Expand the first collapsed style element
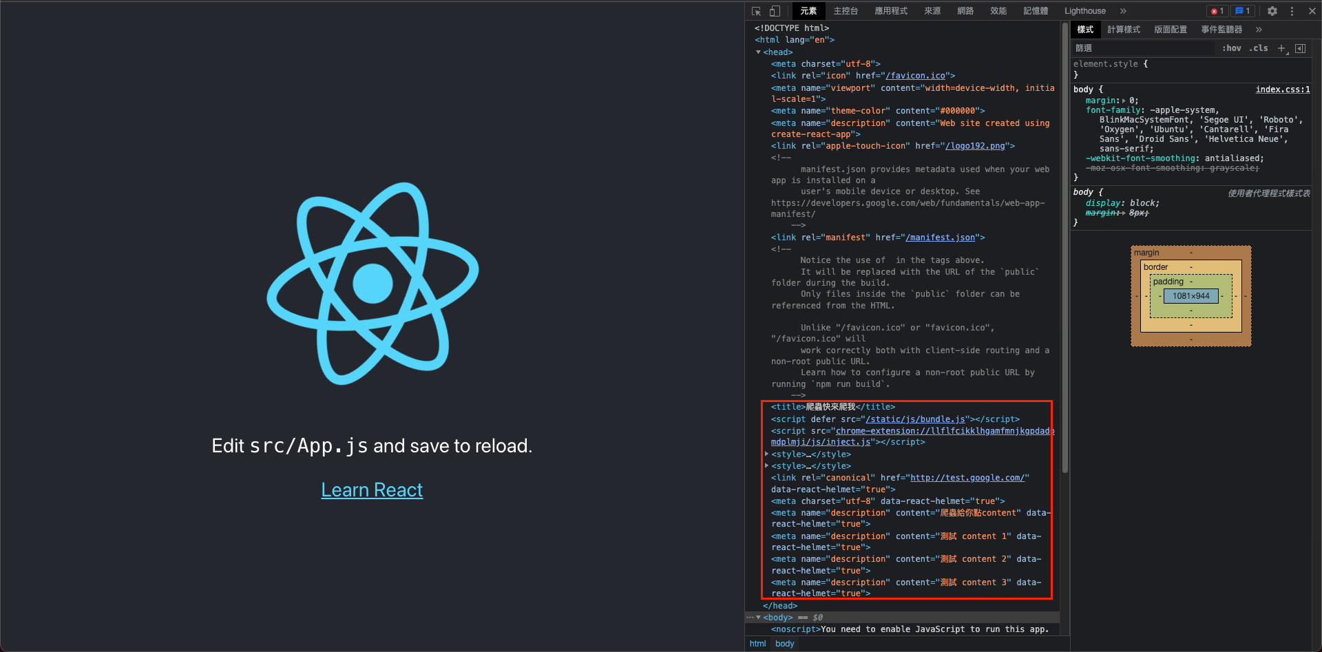 tap(766, 454)
